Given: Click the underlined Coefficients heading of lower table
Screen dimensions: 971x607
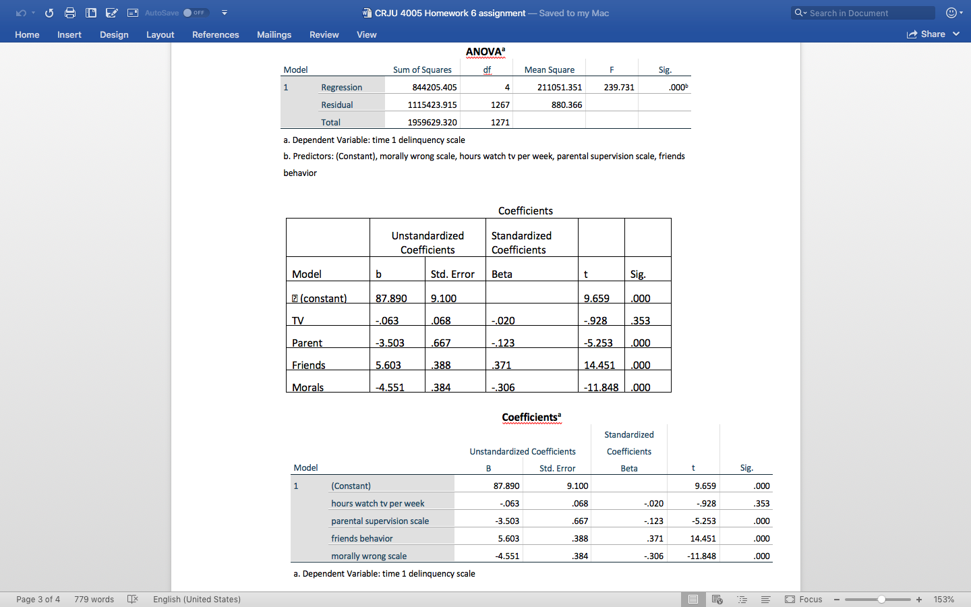Looking at the screenshot, I should 531,417.
